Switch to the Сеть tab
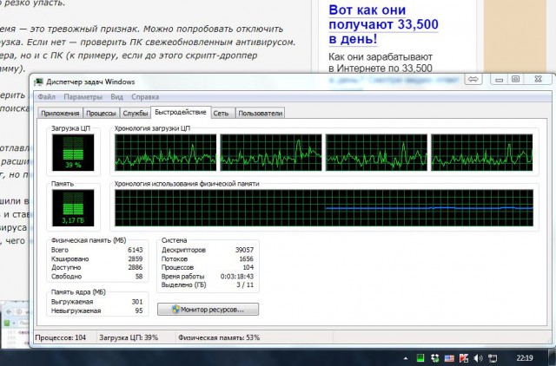Viewport: 556px width, 366px height. point(221,114)
